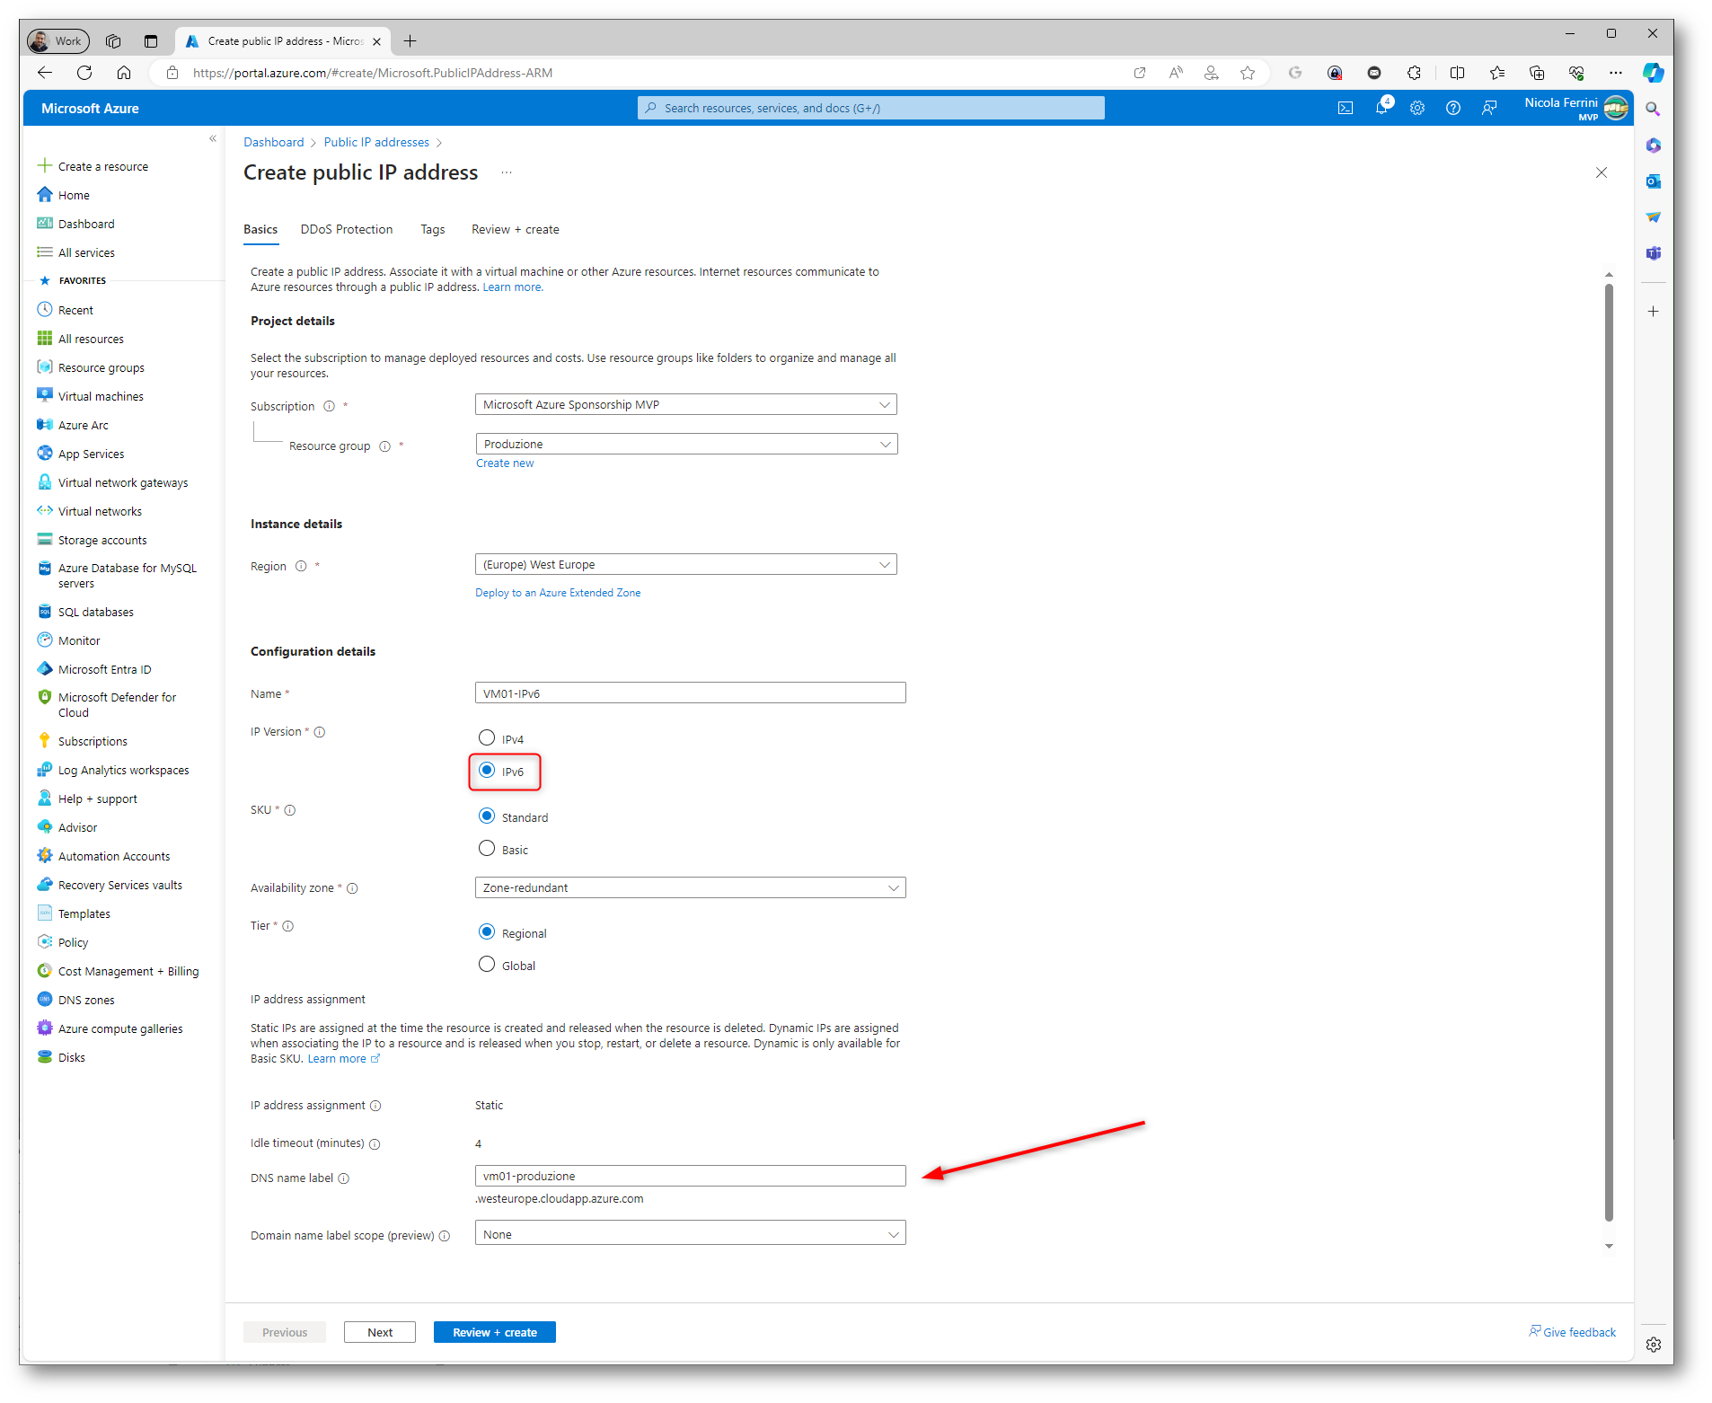Close the Create public IP address blade
1712x1403 pixels.
click(1601, 172)
